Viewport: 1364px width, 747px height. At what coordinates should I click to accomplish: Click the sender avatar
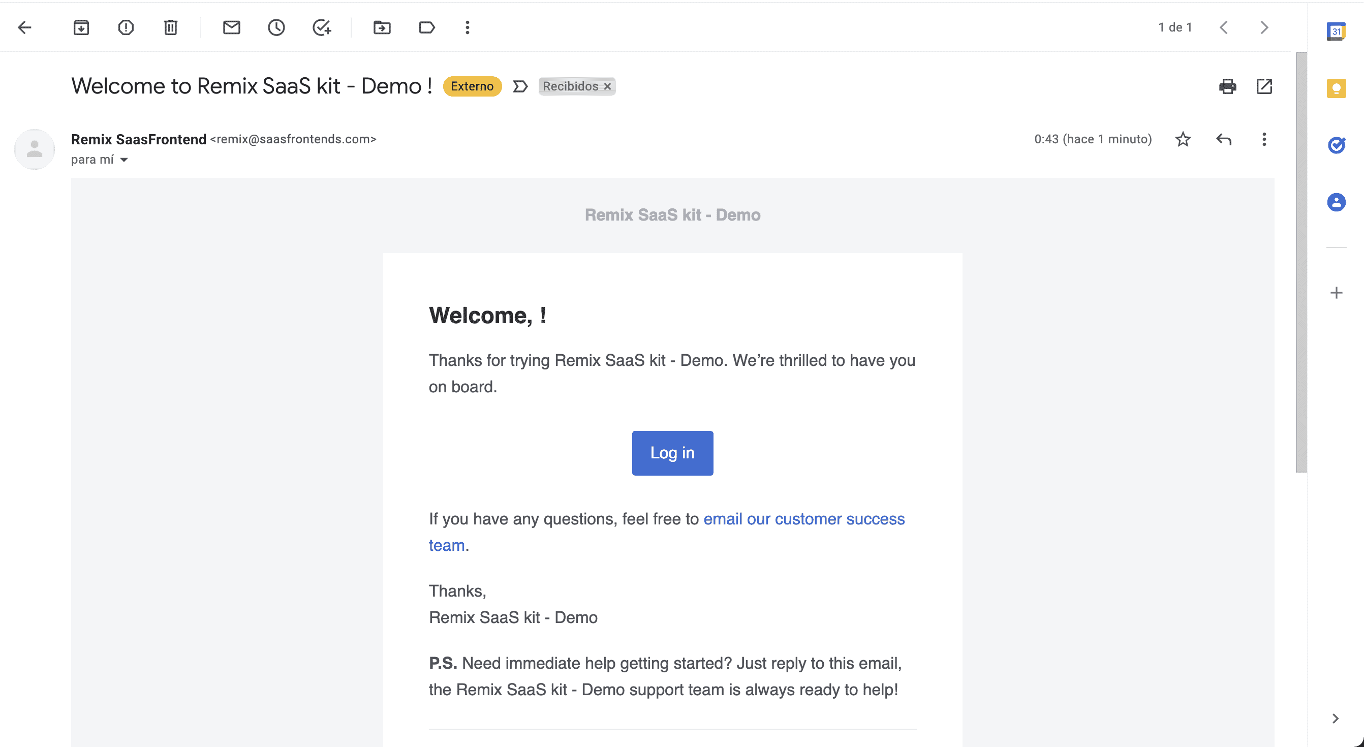(35, 149)
